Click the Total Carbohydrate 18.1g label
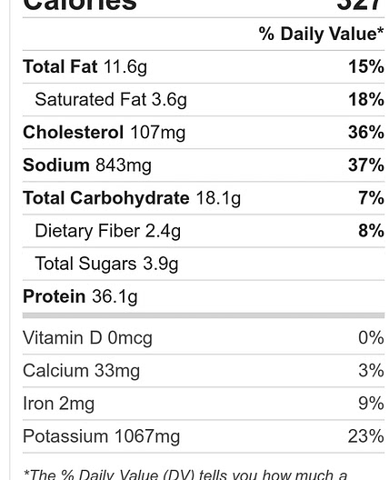The width and height of the screenshot is (389, 480). (x=132, y=198)
